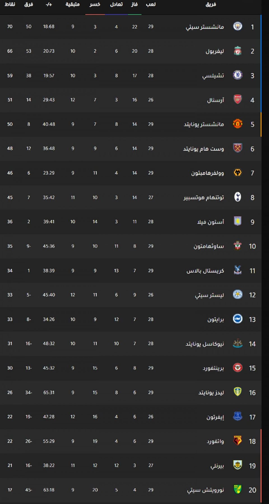This screenshot has width=269, height=504.
Task: Open the وست هام يونايتد team link
Action: pos(203,149)
